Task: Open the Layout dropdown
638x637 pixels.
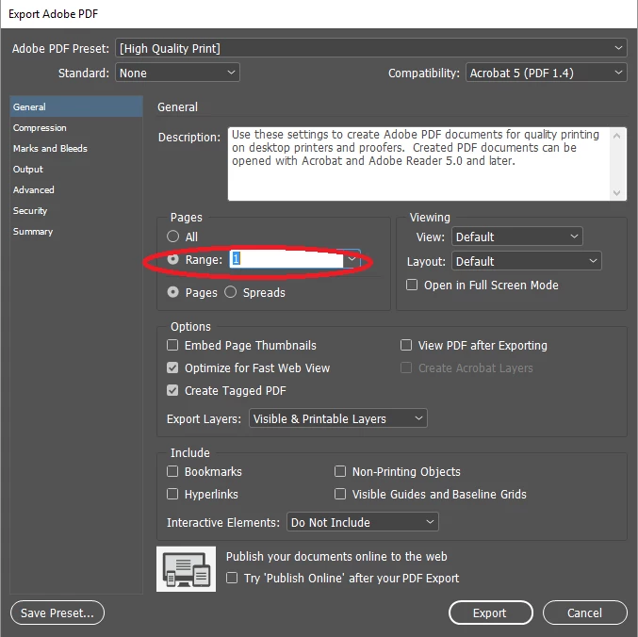Action: (x=527, y=261)
